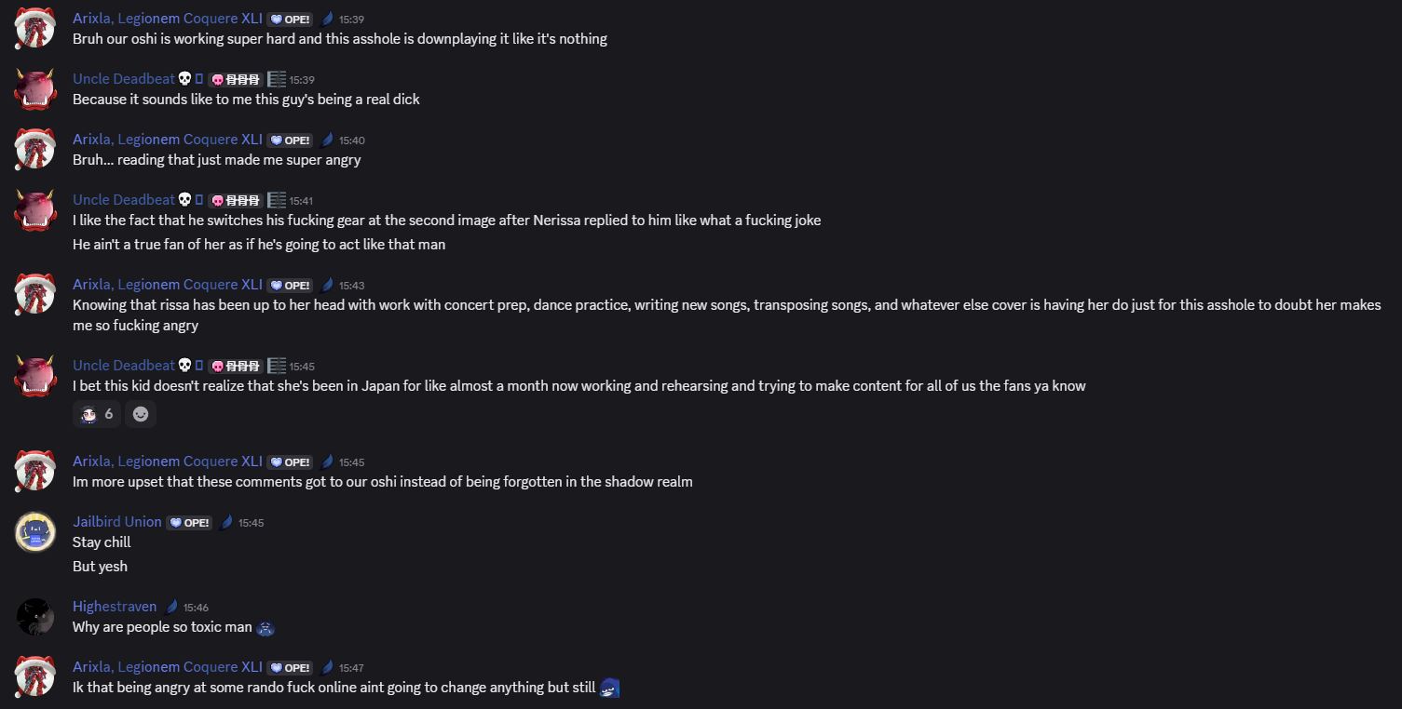Open the Highestraven avatar
Screen dimensions: 1402x709
tap(35, 617)
